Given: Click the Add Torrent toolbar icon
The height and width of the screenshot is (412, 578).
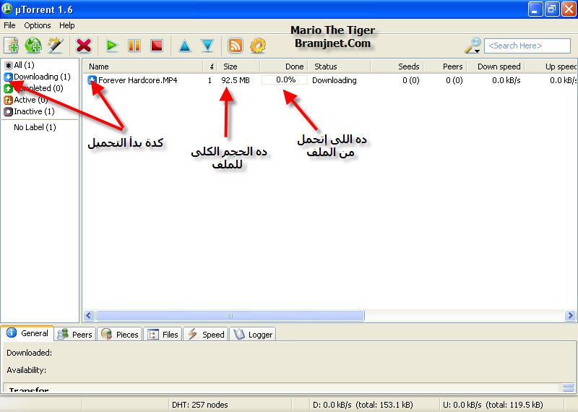Looking at the screenshot, I should (x=11, y=46).
